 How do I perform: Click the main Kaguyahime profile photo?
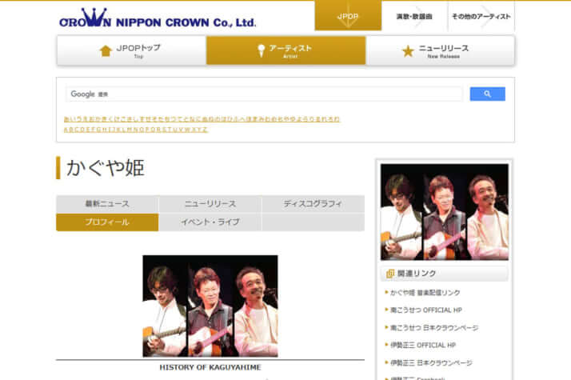coord(210,306)
